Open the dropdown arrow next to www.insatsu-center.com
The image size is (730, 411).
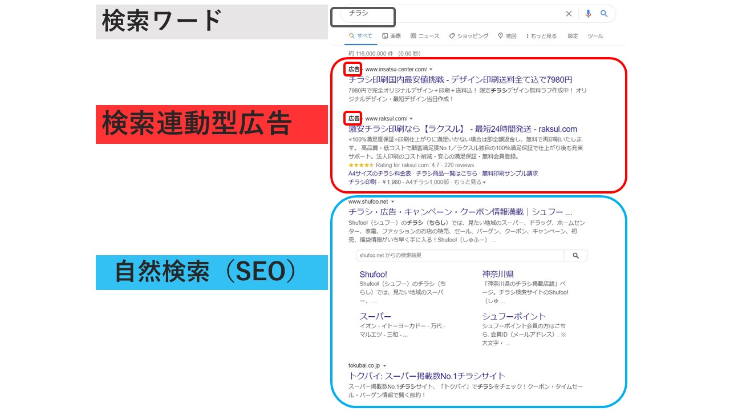click(x=431, y=70)
